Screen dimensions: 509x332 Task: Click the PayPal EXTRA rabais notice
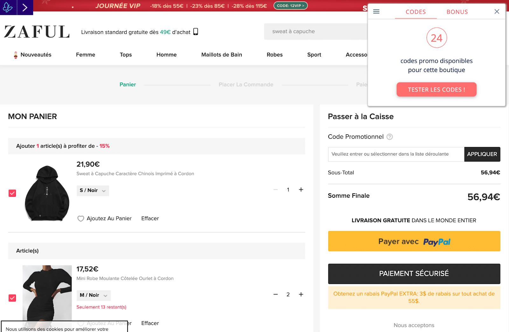point(414,297)
